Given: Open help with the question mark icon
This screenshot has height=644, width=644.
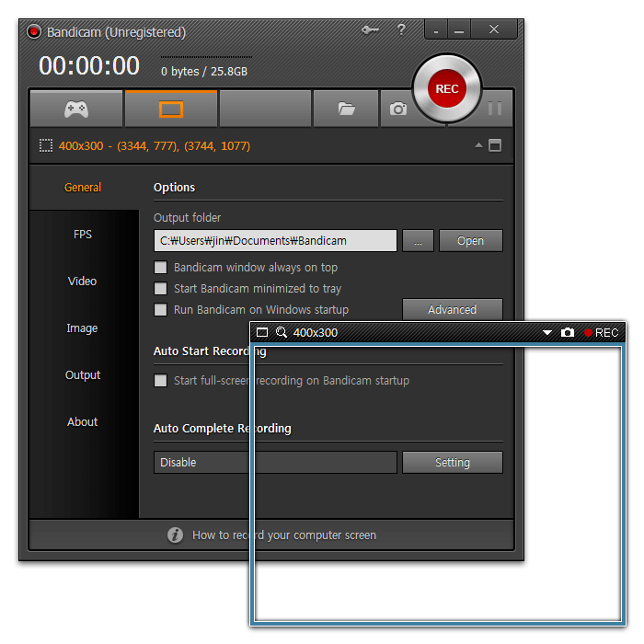Looking at the screenshot, I should coord(401,29).
